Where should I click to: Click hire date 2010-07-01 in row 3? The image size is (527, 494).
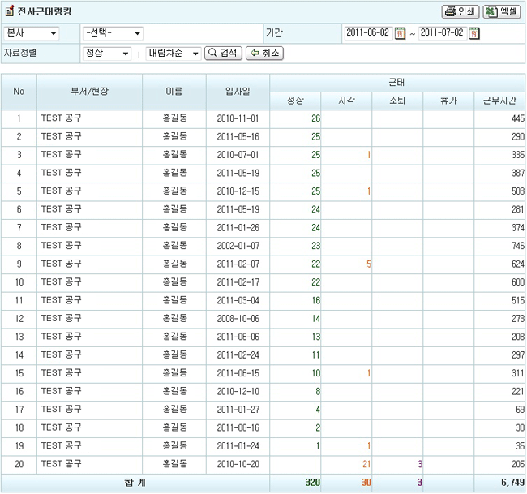pos(238,155)
